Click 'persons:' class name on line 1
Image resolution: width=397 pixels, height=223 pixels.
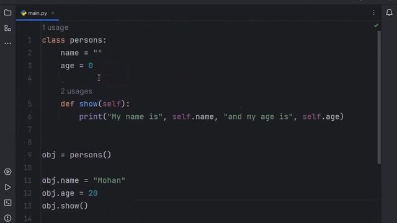(88, 40)
